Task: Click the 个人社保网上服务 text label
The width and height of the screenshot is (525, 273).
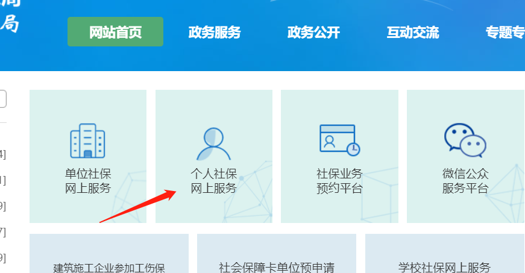Action: point(213,181)
